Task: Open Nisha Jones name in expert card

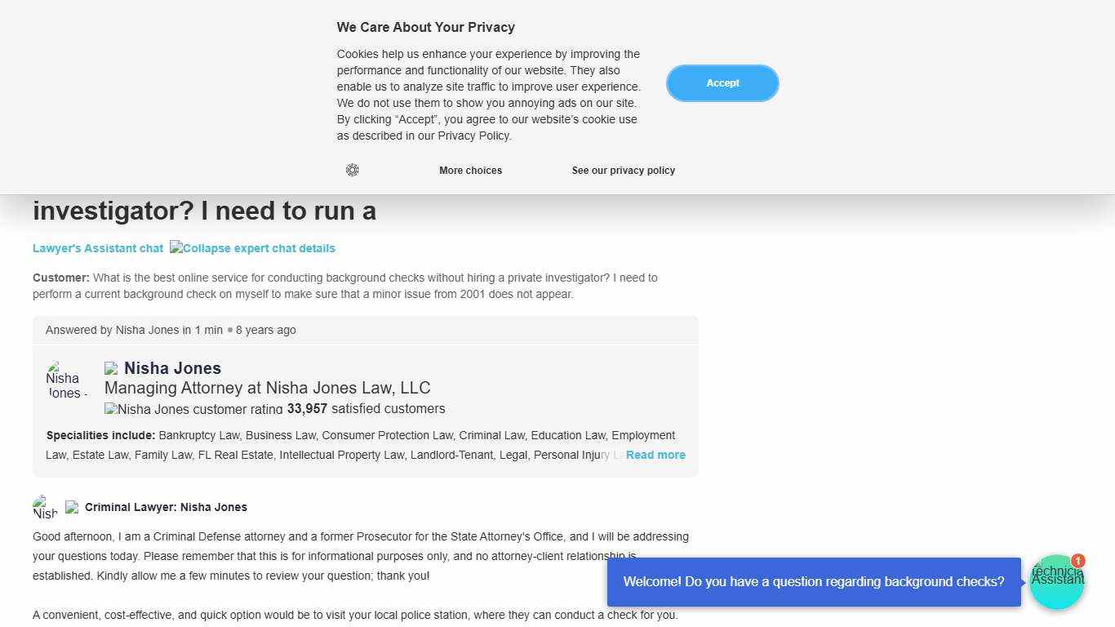Action: tap(172, 368)
